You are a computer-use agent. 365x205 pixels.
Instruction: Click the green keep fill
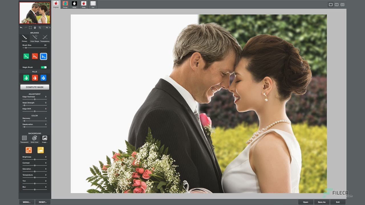click(x=26, y=78)
